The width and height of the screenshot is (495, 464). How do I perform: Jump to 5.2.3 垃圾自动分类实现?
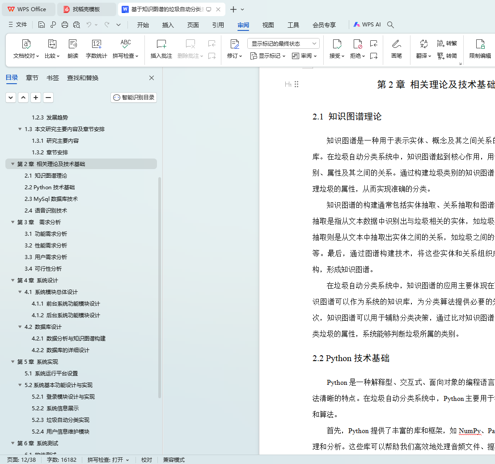[60, 420]
